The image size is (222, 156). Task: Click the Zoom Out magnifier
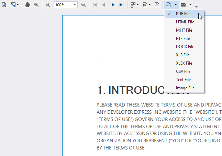pos(48,5)
